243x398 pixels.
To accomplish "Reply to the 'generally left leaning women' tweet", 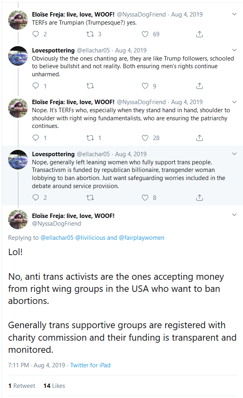I will tap(36, 197).
